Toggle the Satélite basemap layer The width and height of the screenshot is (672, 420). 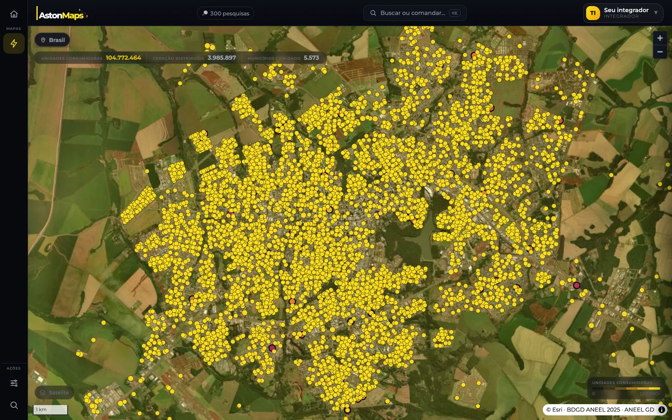(x=54, y=392)
